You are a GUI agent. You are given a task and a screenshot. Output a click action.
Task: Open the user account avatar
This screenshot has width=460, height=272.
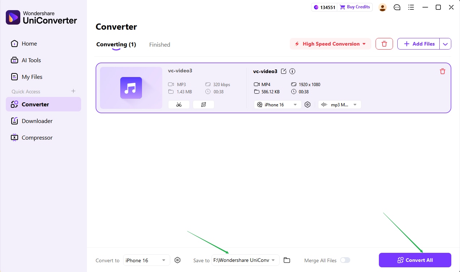coord(382,7)
